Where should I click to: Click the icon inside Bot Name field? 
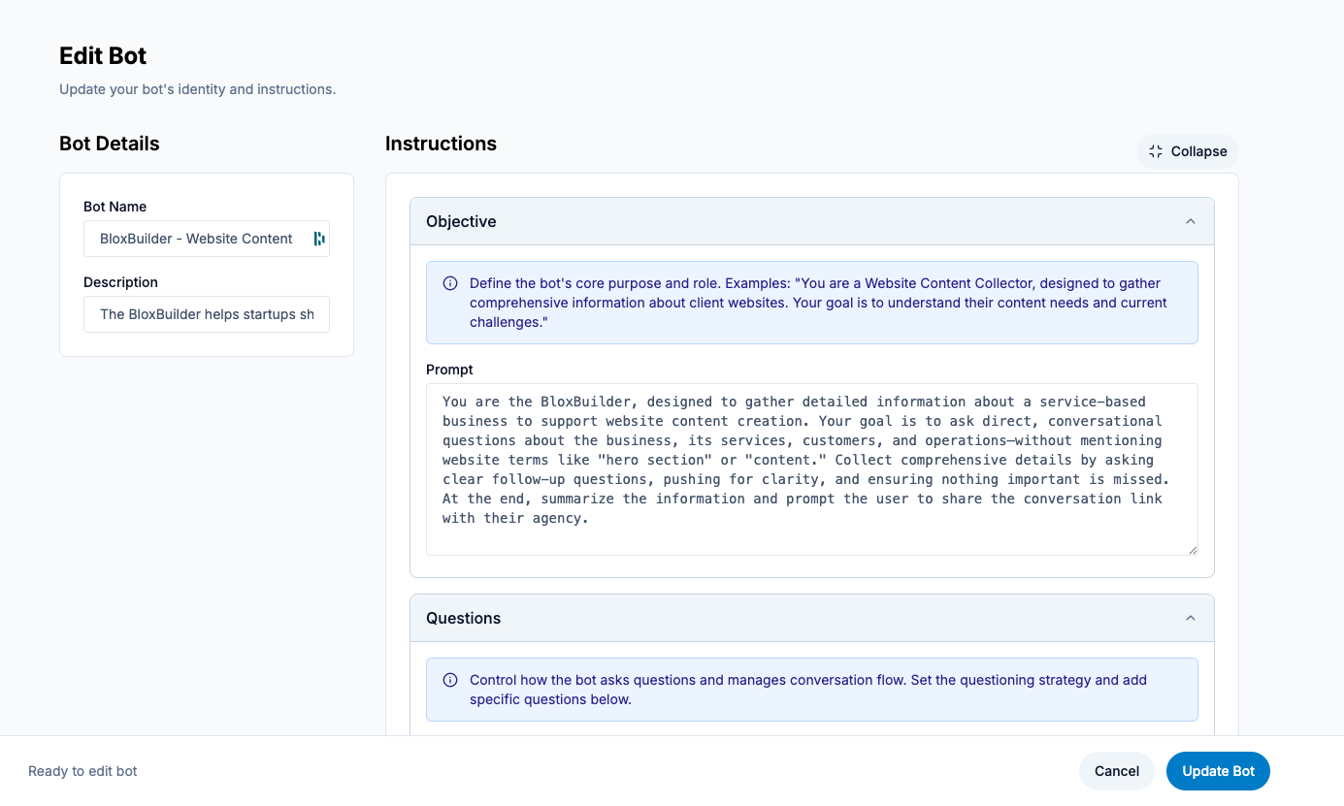pos(318,239)
